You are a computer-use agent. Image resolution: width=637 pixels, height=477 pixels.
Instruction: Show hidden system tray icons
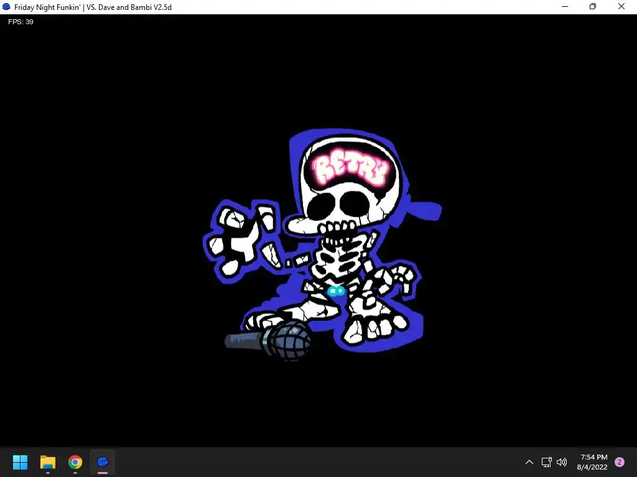529,462
